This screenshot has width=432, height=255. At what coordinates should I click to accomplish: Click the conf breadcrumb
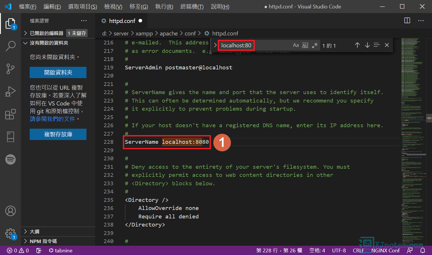[x=190, y=33]
